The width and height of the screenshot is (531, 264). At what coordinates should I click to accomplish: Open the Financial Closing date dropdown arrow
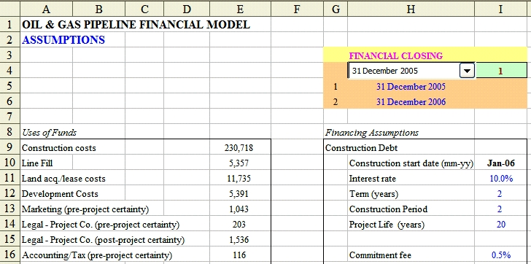[x=467, y=71]
